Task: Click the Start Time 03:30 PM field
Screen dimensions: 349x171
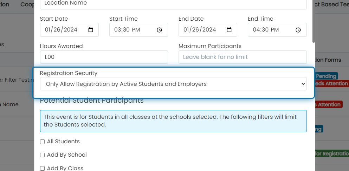Action: [138, 30]
